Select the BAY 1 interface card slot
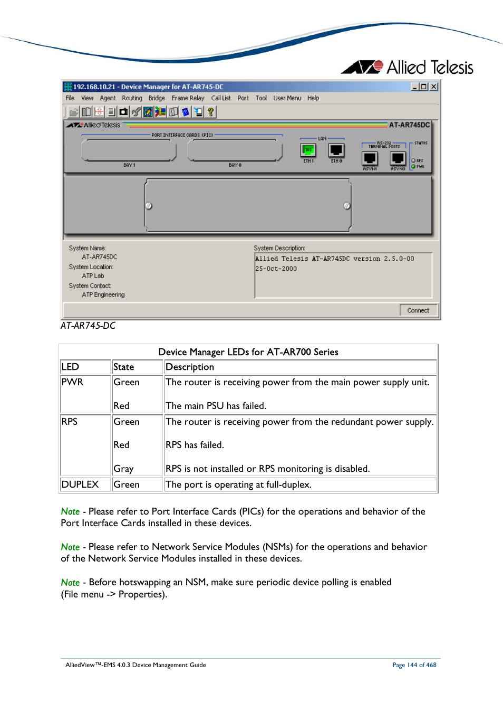Screen dimensions: 503x713 pos(129,150)
